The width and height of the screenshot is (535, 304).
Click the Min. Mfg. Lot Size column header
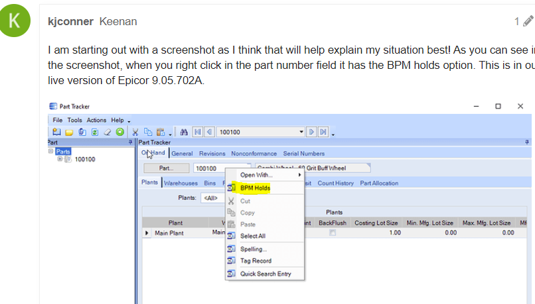(x=430, y=223)
